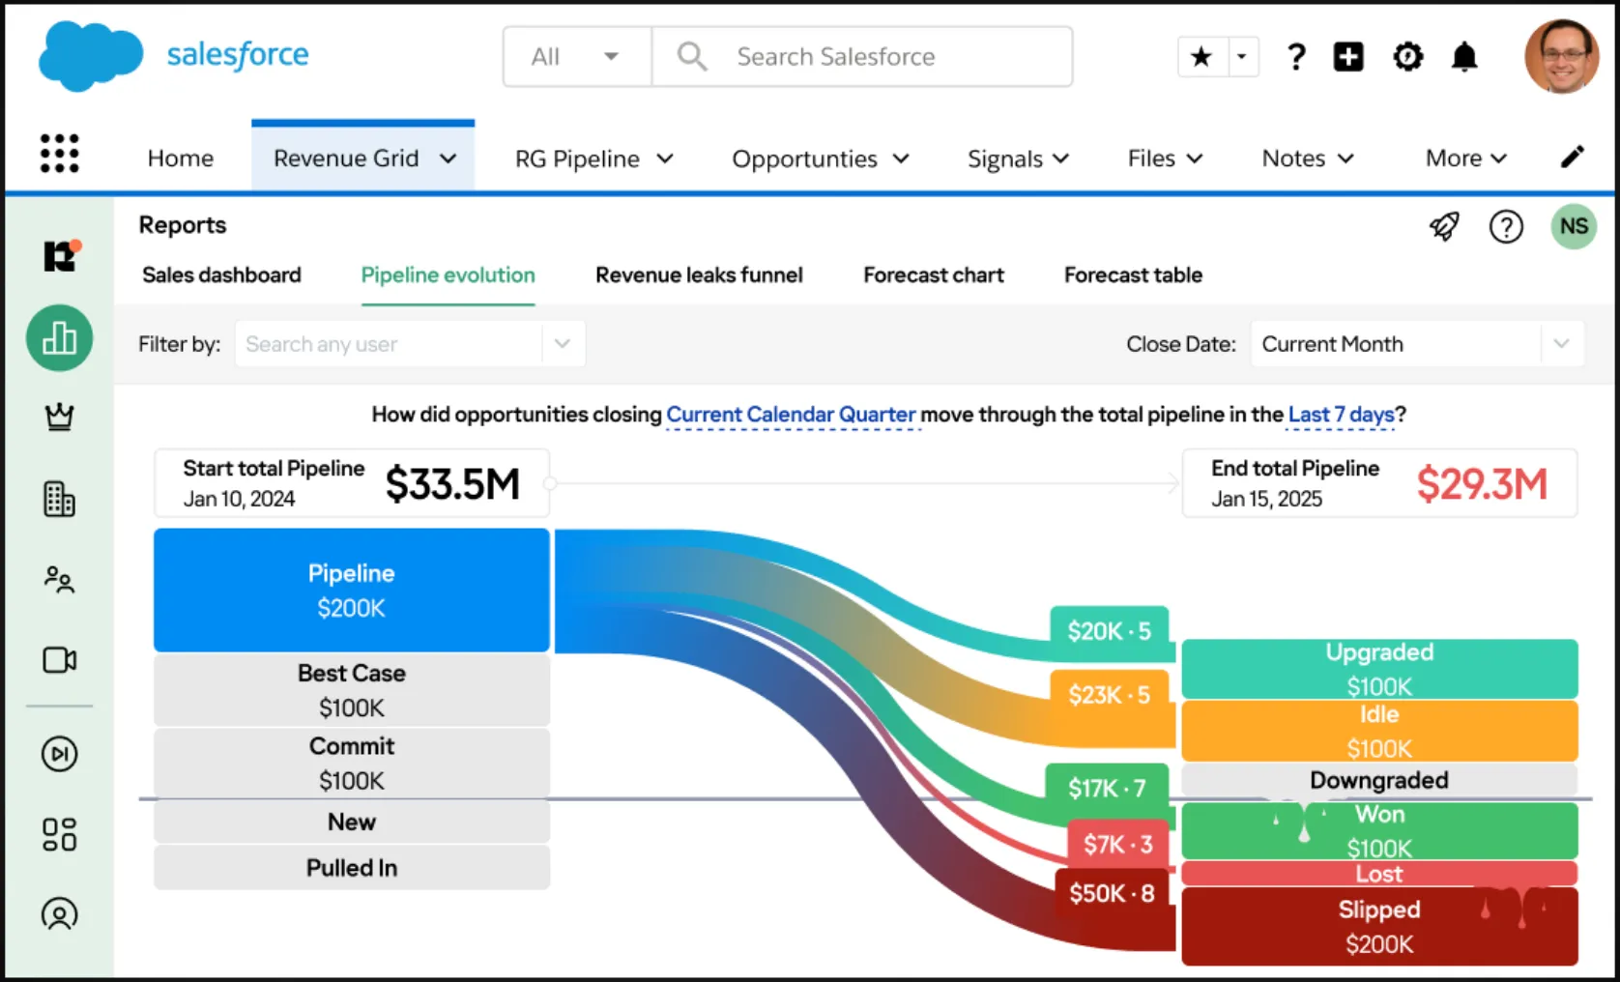Image resolution: width=1620 pixels, height=982 pixels.
Task: Click the Search any user filter field
Action: tap(389, 344)
